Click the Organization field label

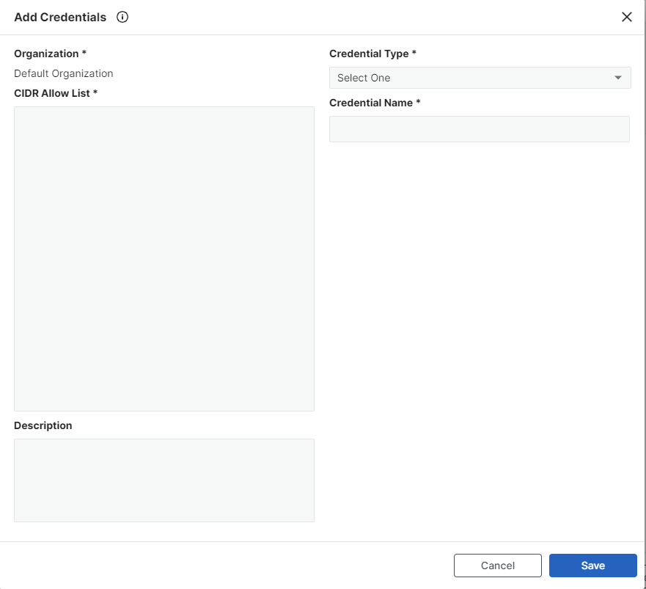tap(46, 54)
